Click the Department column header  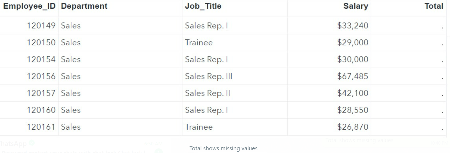(x=84, y=6)
